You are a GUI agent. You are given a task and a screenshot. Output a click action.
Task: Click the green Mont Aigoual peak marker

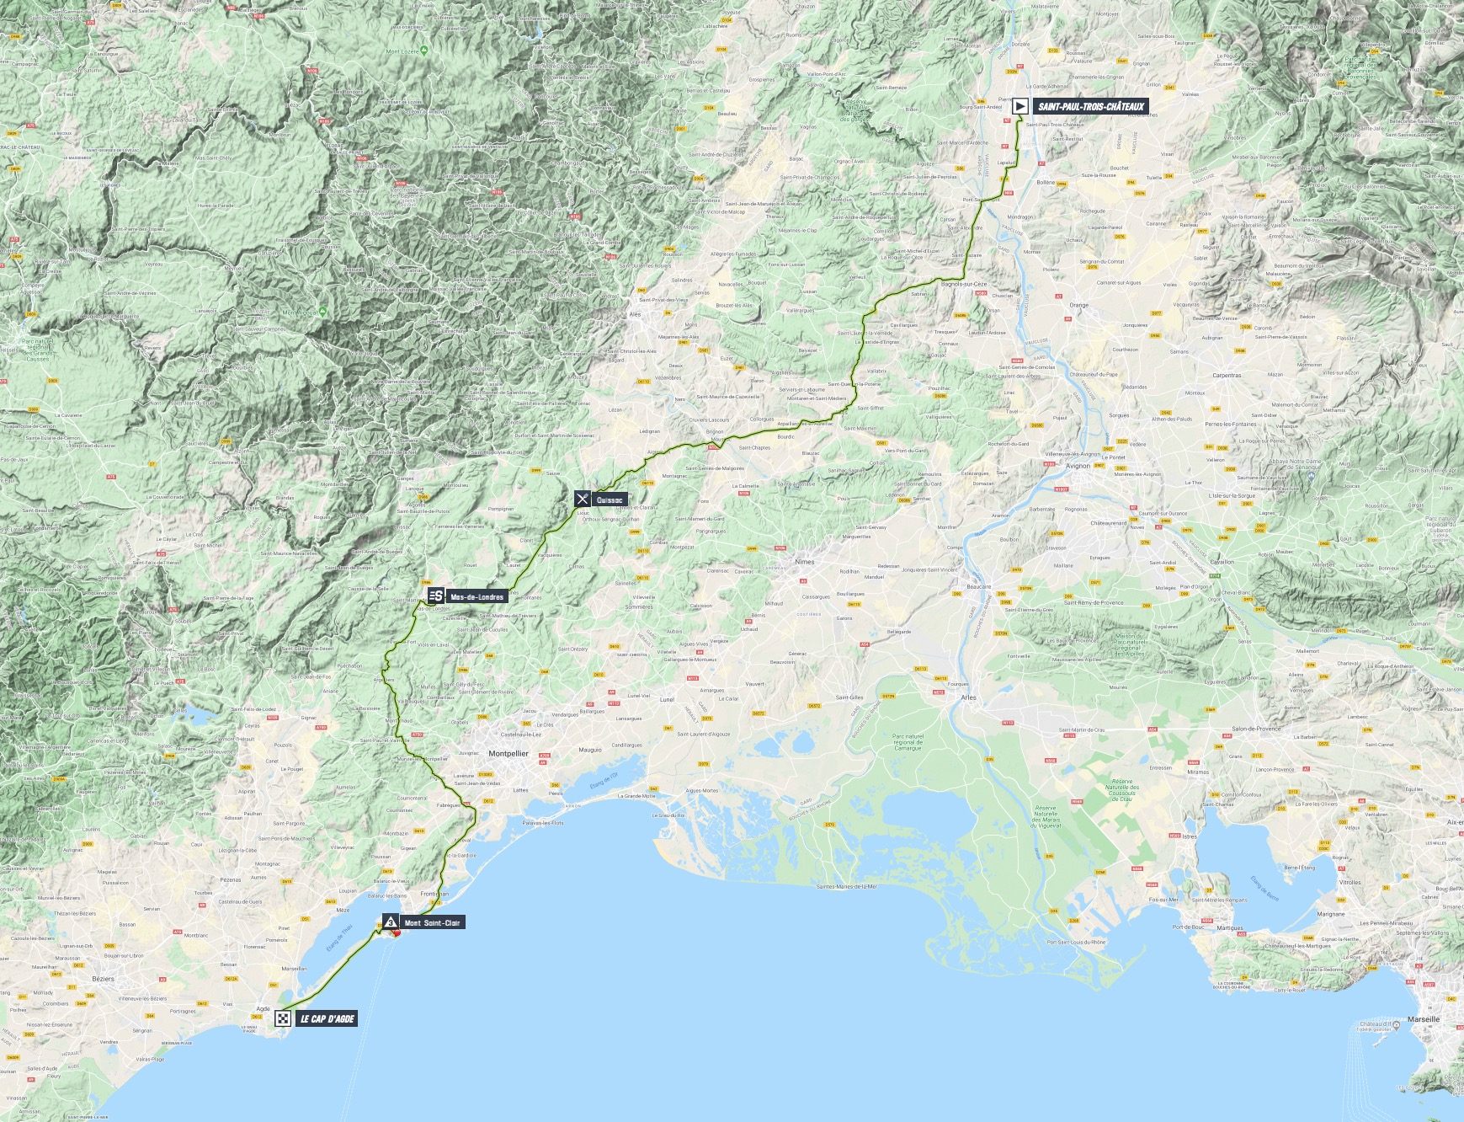tap(322, 312)
